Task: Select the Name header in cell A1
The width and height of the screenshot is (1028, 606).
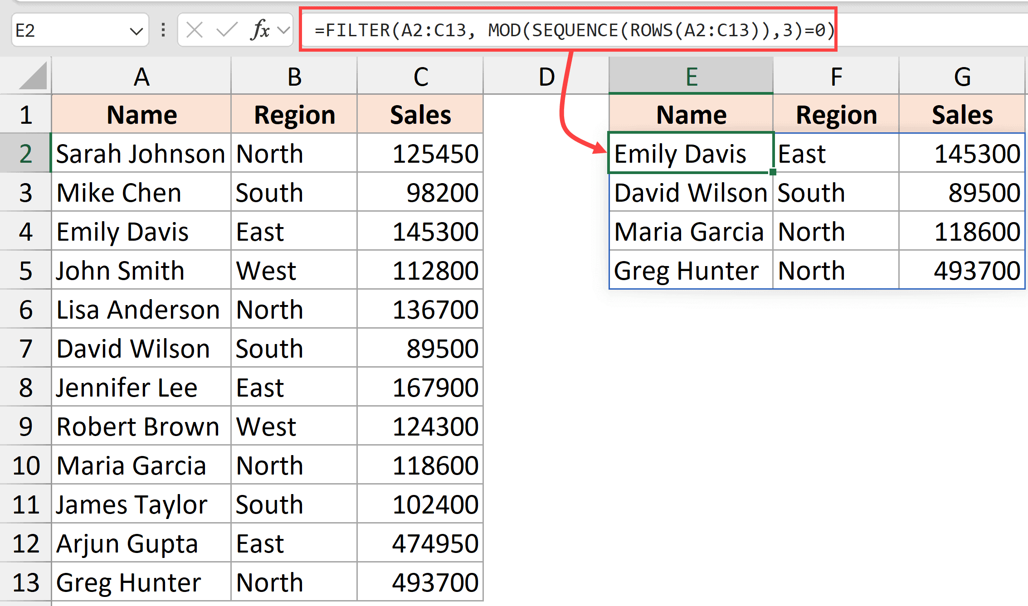Action: point(141,114)
